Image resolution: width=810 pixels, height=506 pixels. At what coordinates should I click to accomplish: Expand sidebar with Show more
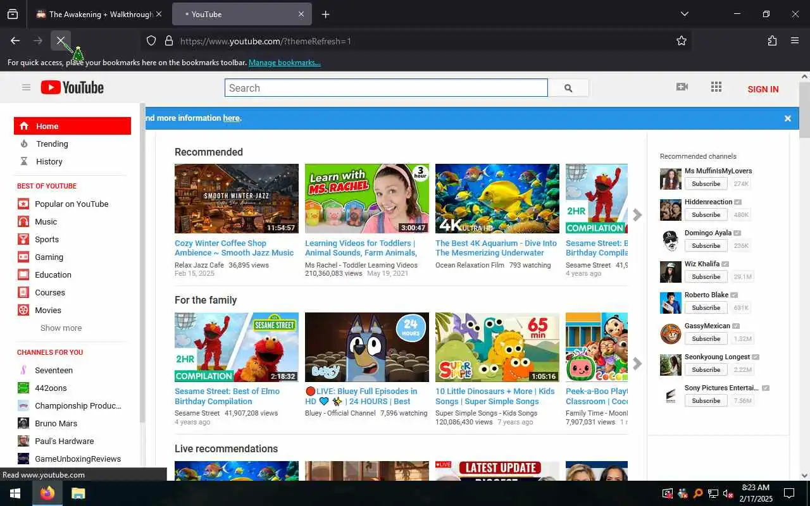tap(61, 328)
